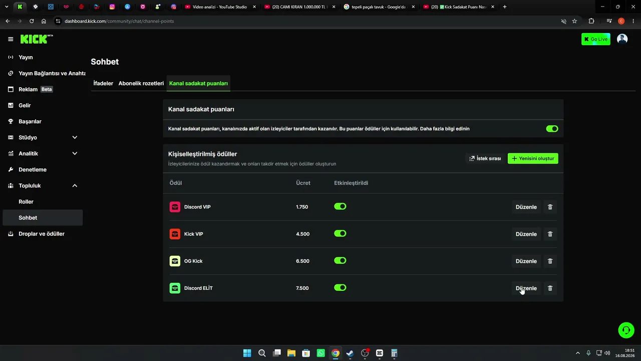The width and height of the screenshot is (641, 361).
Task: Open the green support chat bubble
Action: click(x=626, y=330)
